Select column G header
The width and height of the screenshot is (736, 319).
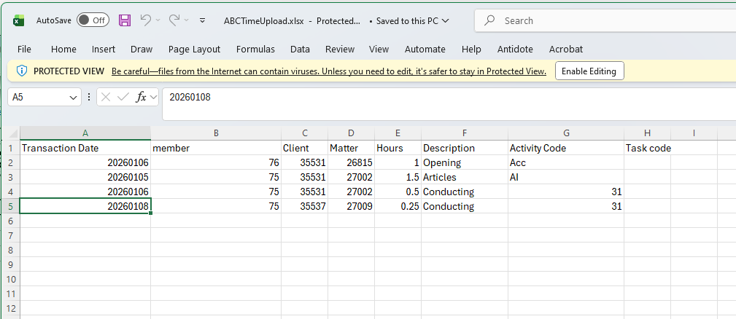pyautogui.click(x=566, y=133)
